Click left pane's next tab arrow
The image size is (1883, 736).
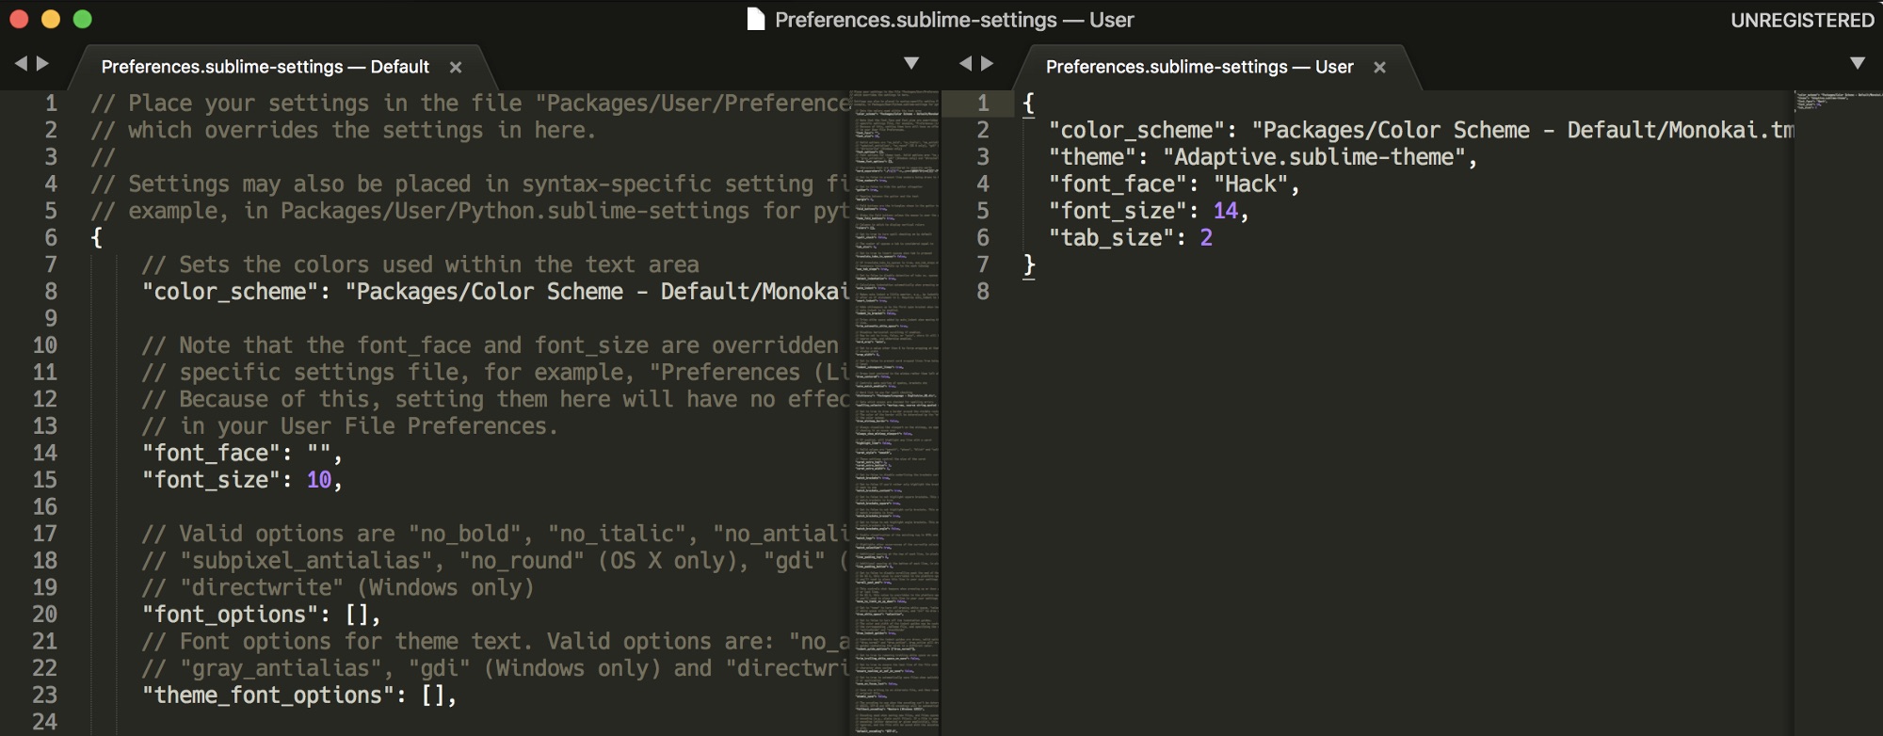[42, 64]
